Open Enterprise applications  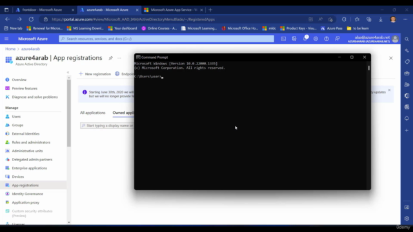(x=29, y=168)
